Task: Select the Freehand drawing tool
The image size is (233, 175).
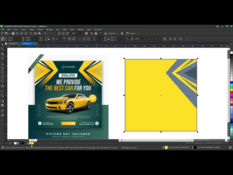Action: pyautogui.click(x=3, y=64)
